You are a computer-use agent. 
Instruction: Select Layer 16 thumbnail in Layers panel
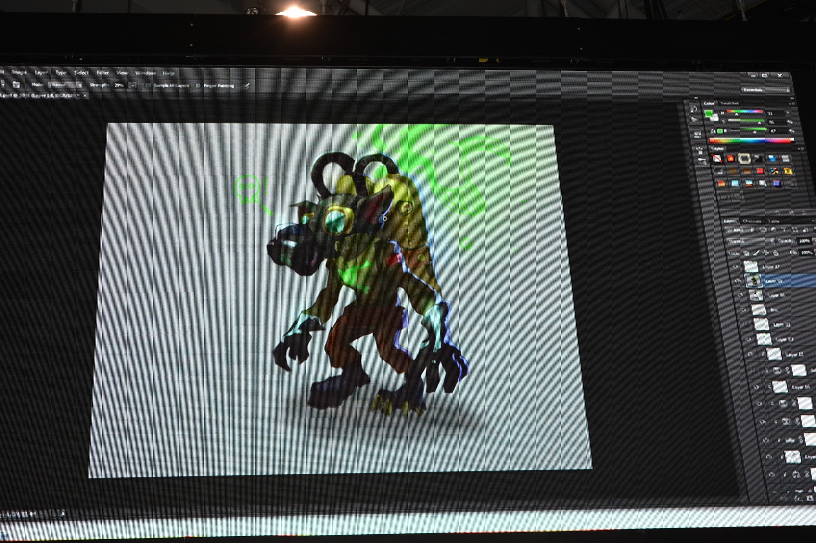[756, 295]
